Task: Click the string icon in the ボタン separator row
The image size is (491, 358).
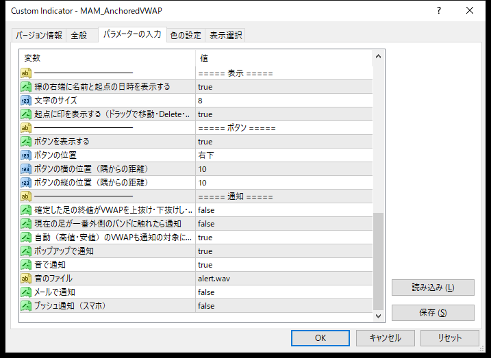Action: (x=26, y=128)
